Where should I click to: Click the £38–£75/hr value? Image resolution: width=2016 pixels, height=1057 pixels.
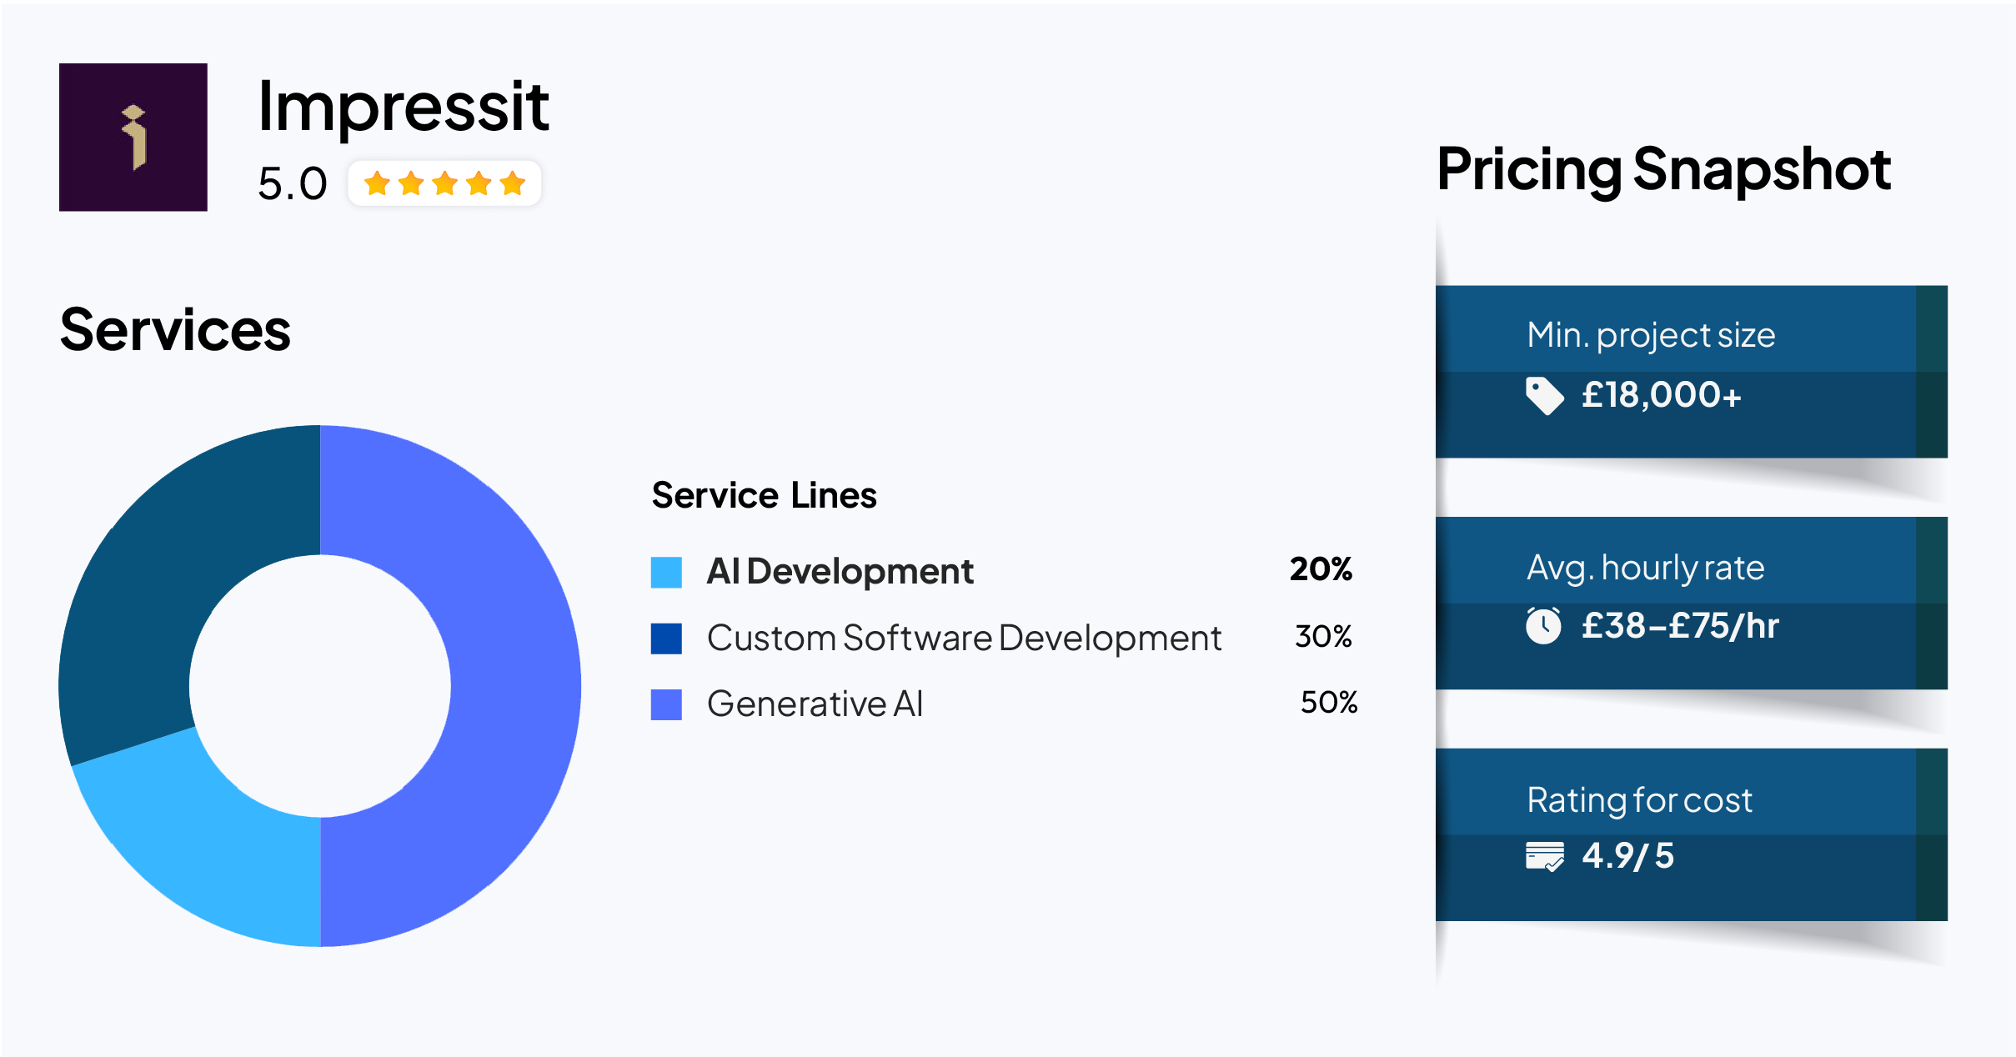coord(1681,626)
